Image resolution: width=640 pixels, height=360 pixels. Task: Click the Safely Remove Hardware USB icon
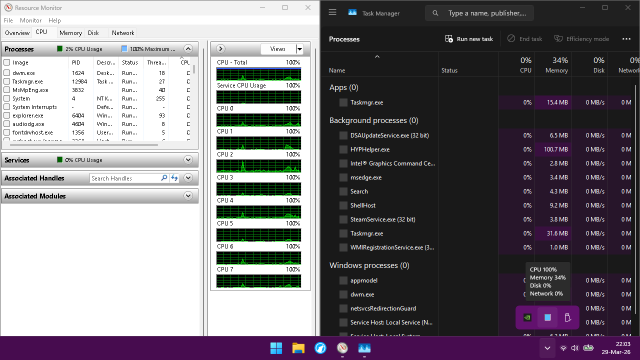pos(567,317)
